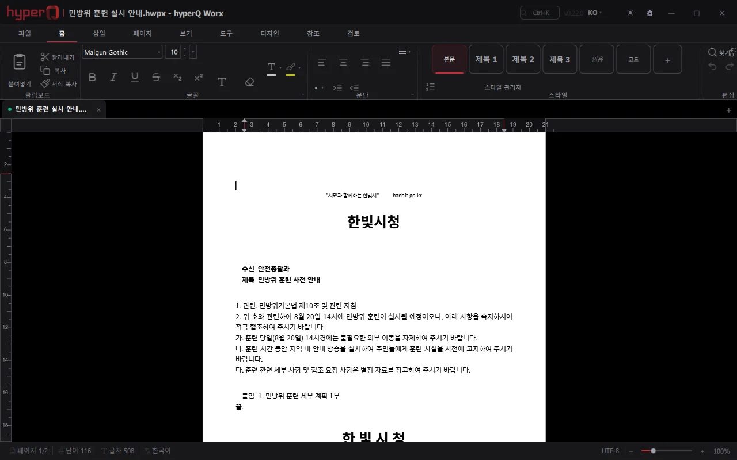Apply the 인용 quote style

click(x=597, y=59)
